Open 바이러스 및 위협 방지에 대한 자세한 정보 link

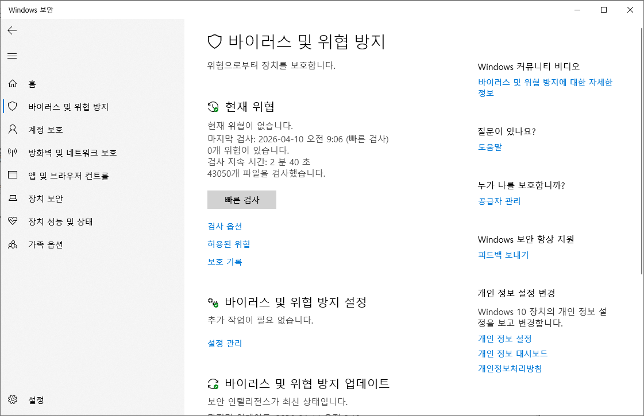545,87
